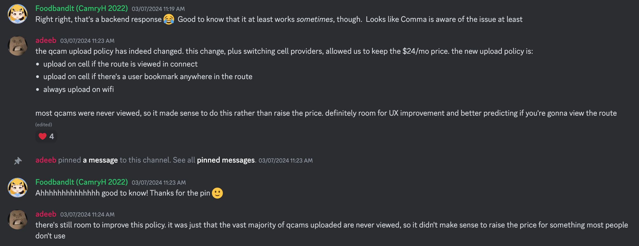Screen dimensions: 639x246
Task: Click the 03/07/2024 11:19 AM timestamp
Action: 158,9
